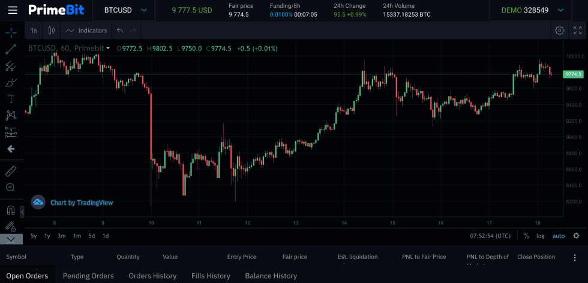Select the ruler measure tool
The image size is (588, 283).
[10, 171]
